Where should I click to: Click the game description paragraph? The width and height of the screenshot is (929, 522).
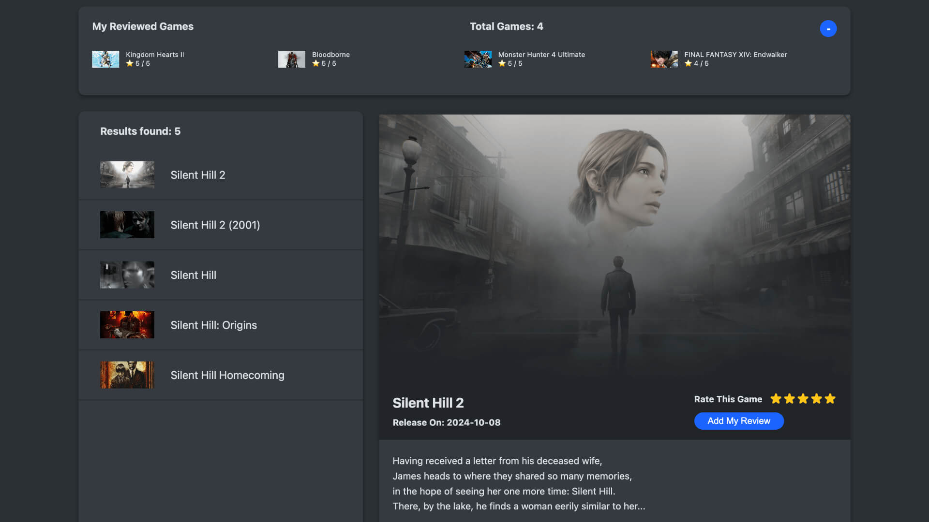[x=519, y=483]
